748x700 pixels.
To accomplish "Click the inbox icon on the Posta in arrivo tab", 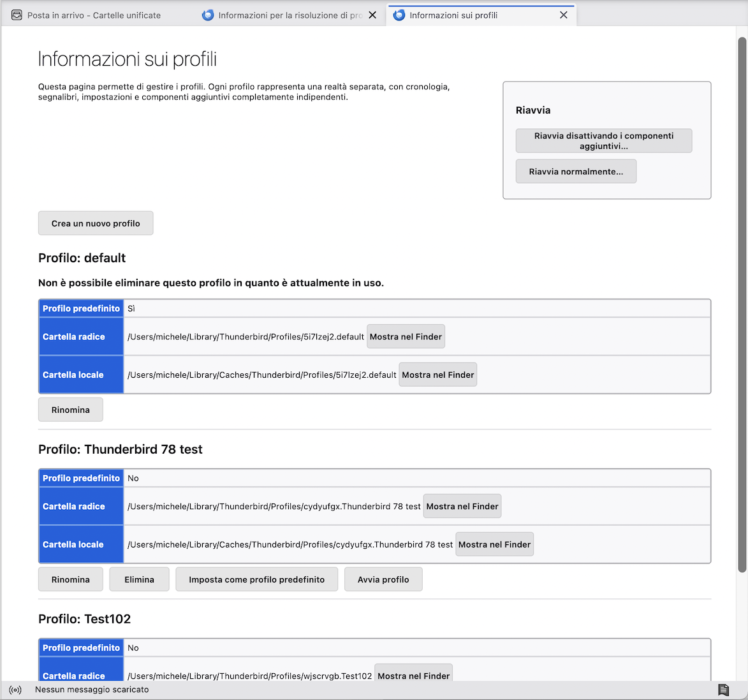I will (17, 15).
